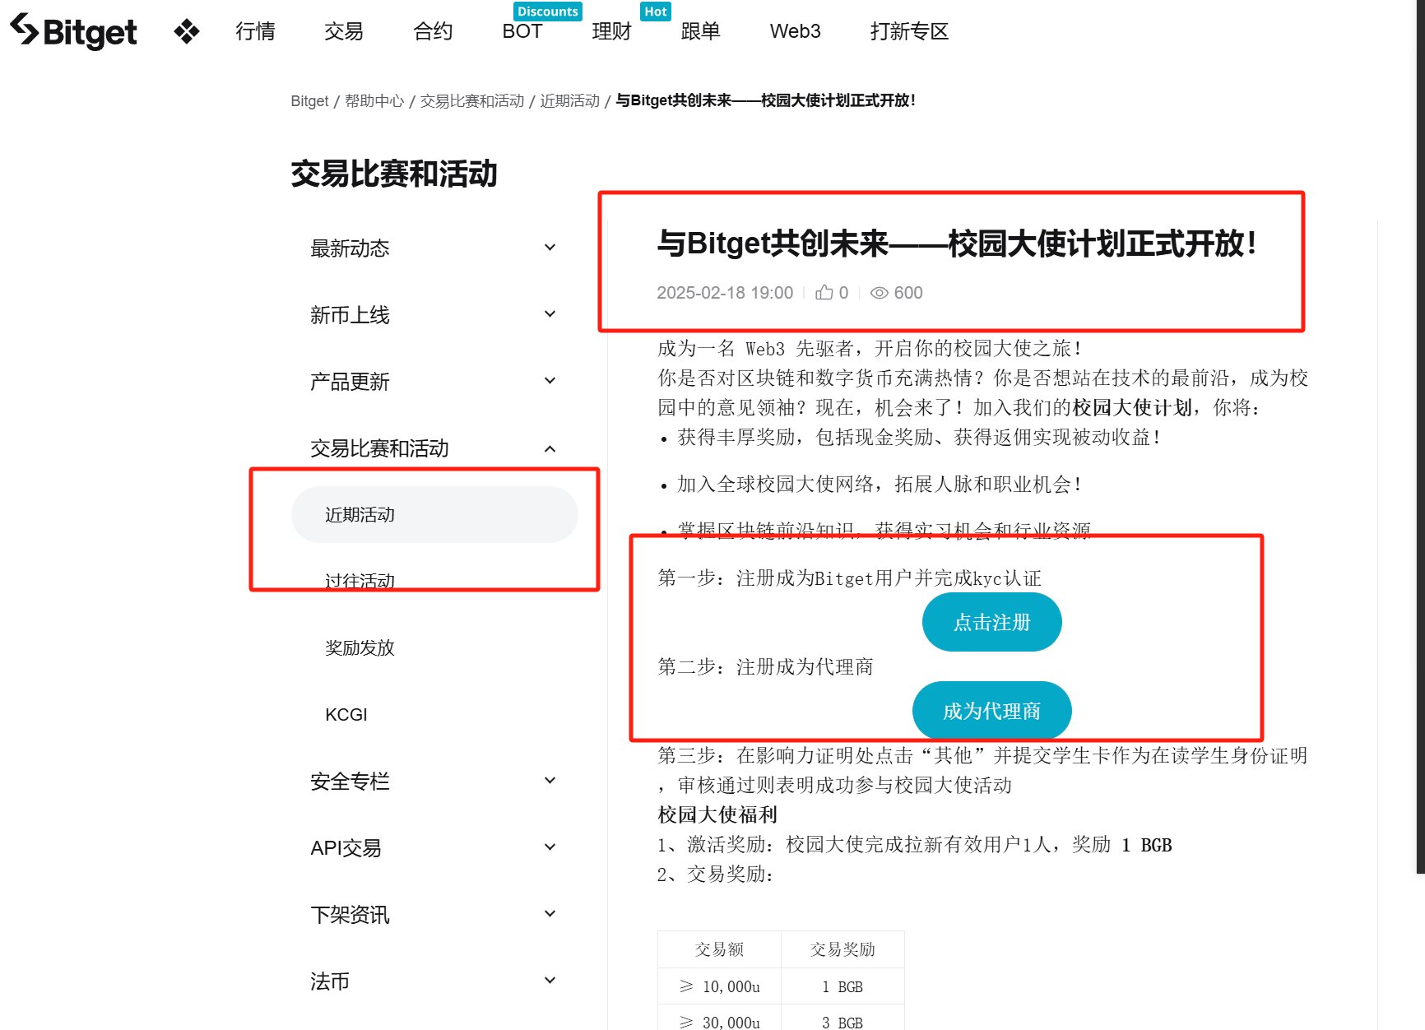Open the 打新专区 menu
This screenshot has width=1425, height=1030.
[x=910, y=31]
